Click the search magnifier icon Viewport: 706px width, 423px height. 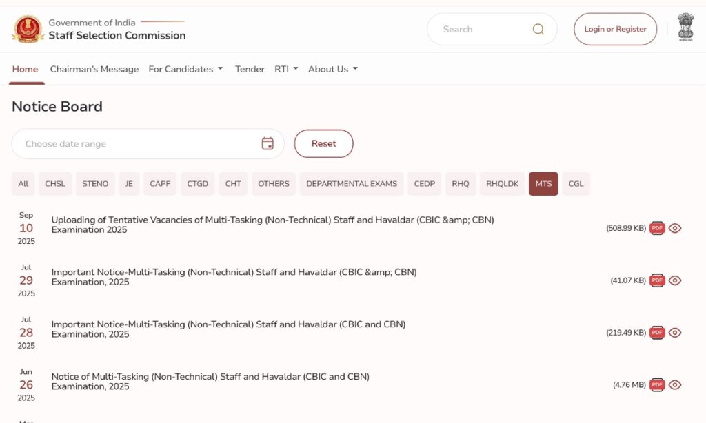click(x=538, y=29)
